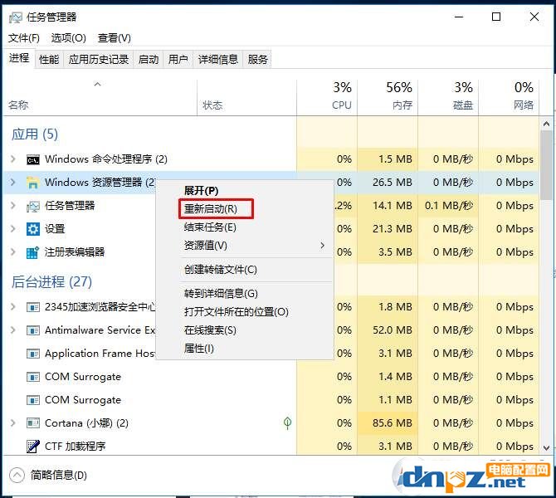Switch to the 详细信息 tab
This screenshot has height=498, width=556.
coord(218,59)
